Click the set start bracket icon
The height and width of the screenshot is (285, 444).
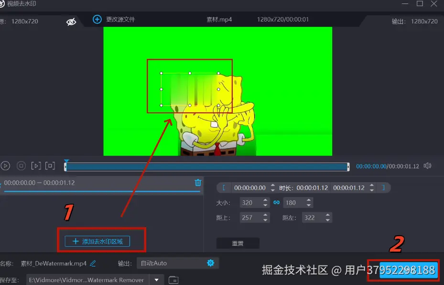click(224, 187)
